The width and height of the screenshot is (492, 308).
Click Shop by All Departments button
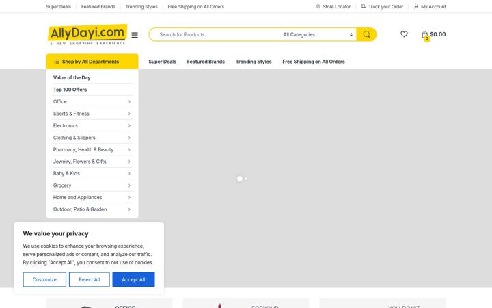coord(92,62)
